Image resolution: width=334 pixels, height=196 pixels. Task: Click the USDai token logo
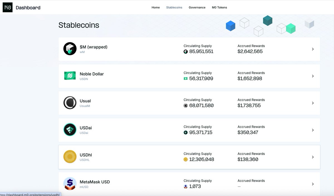click(70, 130)
